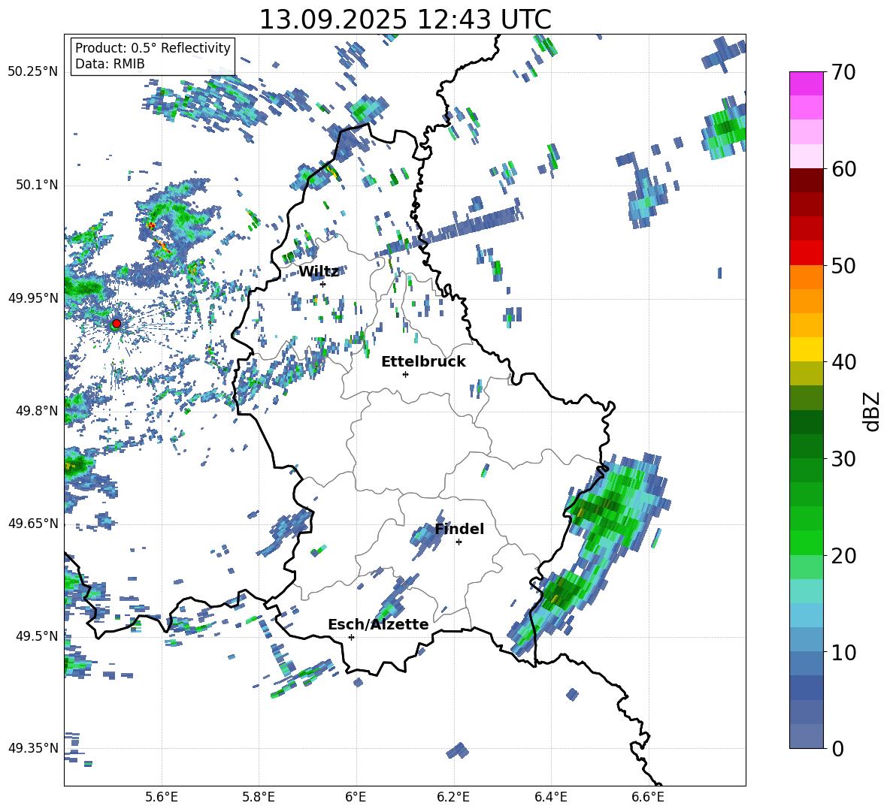
Task: Click the 40 tick on colorbar
Action: pos(843,362)
